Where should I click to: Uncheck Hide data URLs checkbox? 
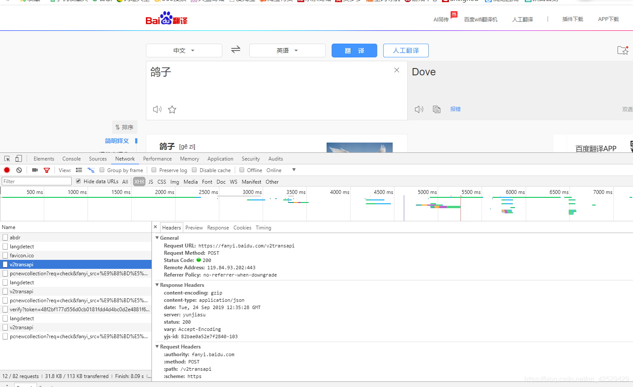78,181
